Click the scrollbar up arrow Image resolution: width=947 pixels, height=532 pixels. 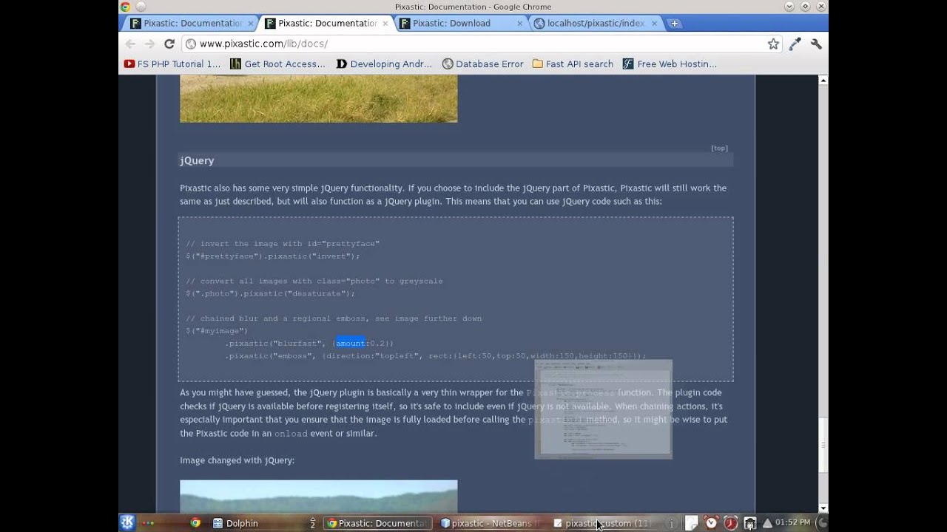(823, 80)
